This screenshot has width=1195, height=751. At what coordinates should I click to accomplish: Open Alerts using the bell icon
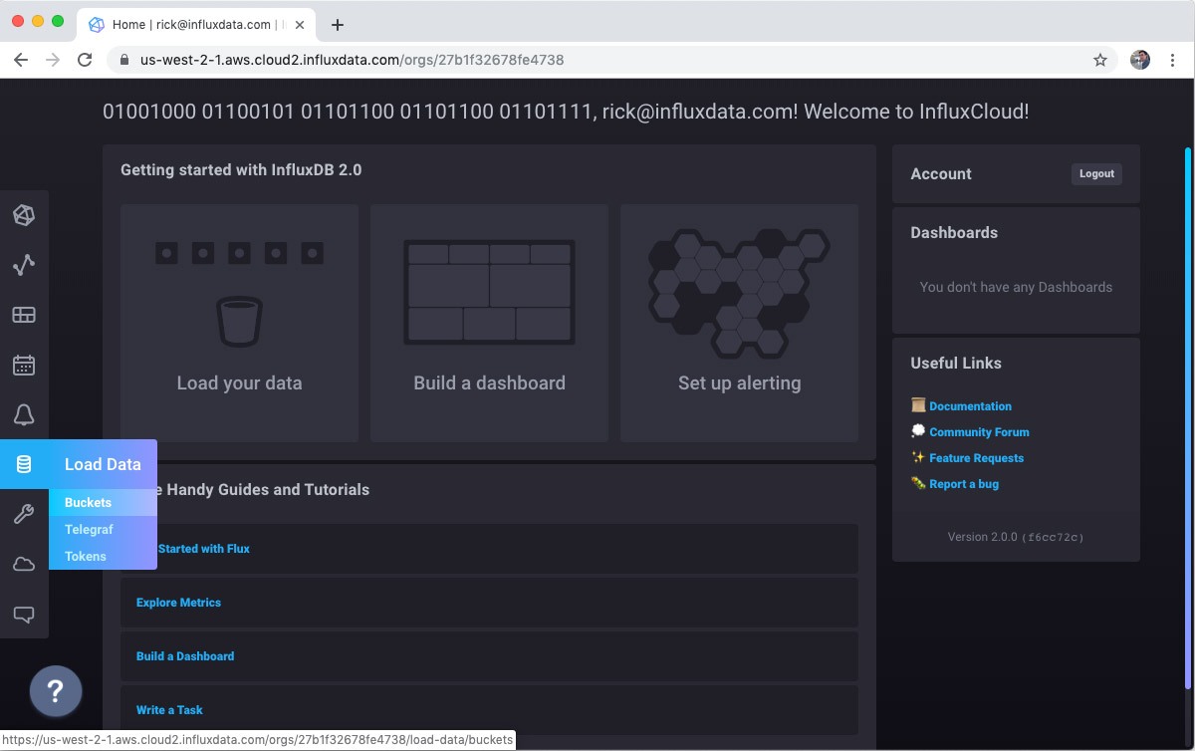pyautogui.click(x=25, y=414)
